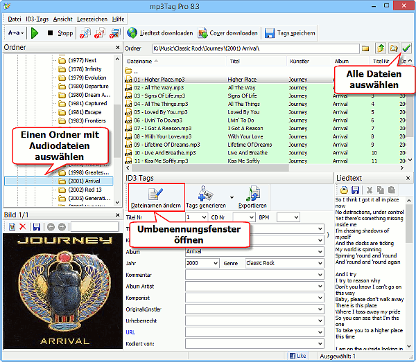Open the arrow dropdown beside Tags generieren

(232, 197)
